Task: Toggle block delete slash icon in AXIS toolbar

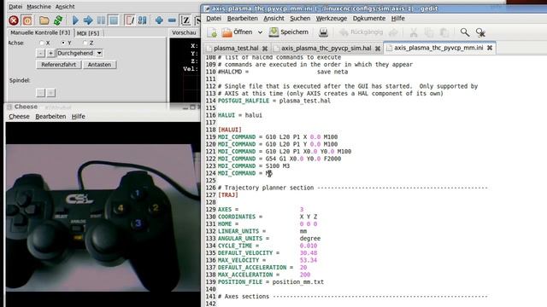Action: pos(129,20)
